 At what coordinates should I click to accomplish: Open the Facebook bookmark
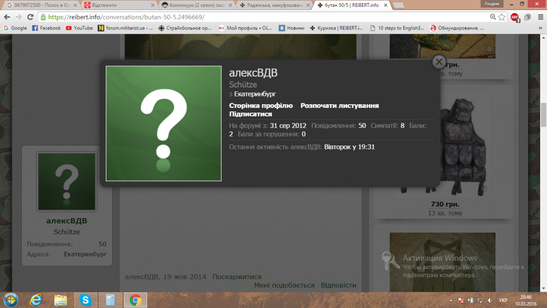pyautogui.click(x=46, y=28)
